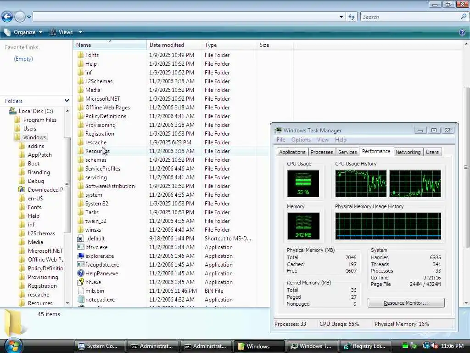470x353 pixels.
Task: Open recent pages dropdown beside forward button
Action: (x=29, y=17)
